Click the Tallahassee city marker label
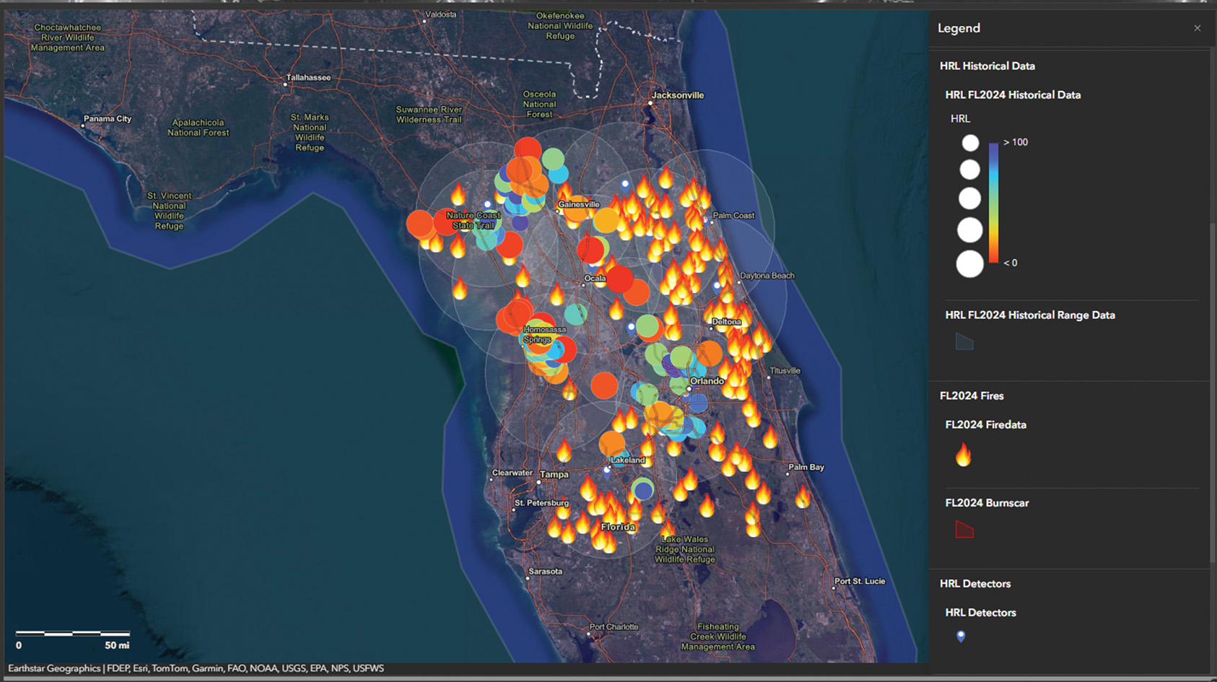This screenshot has height=682, width=1217. 308,78
